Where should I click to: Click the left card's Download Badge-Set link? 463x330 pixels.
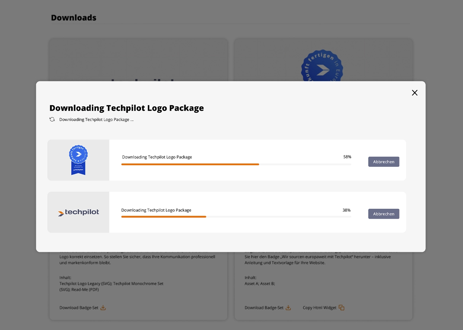click(79, 308)
